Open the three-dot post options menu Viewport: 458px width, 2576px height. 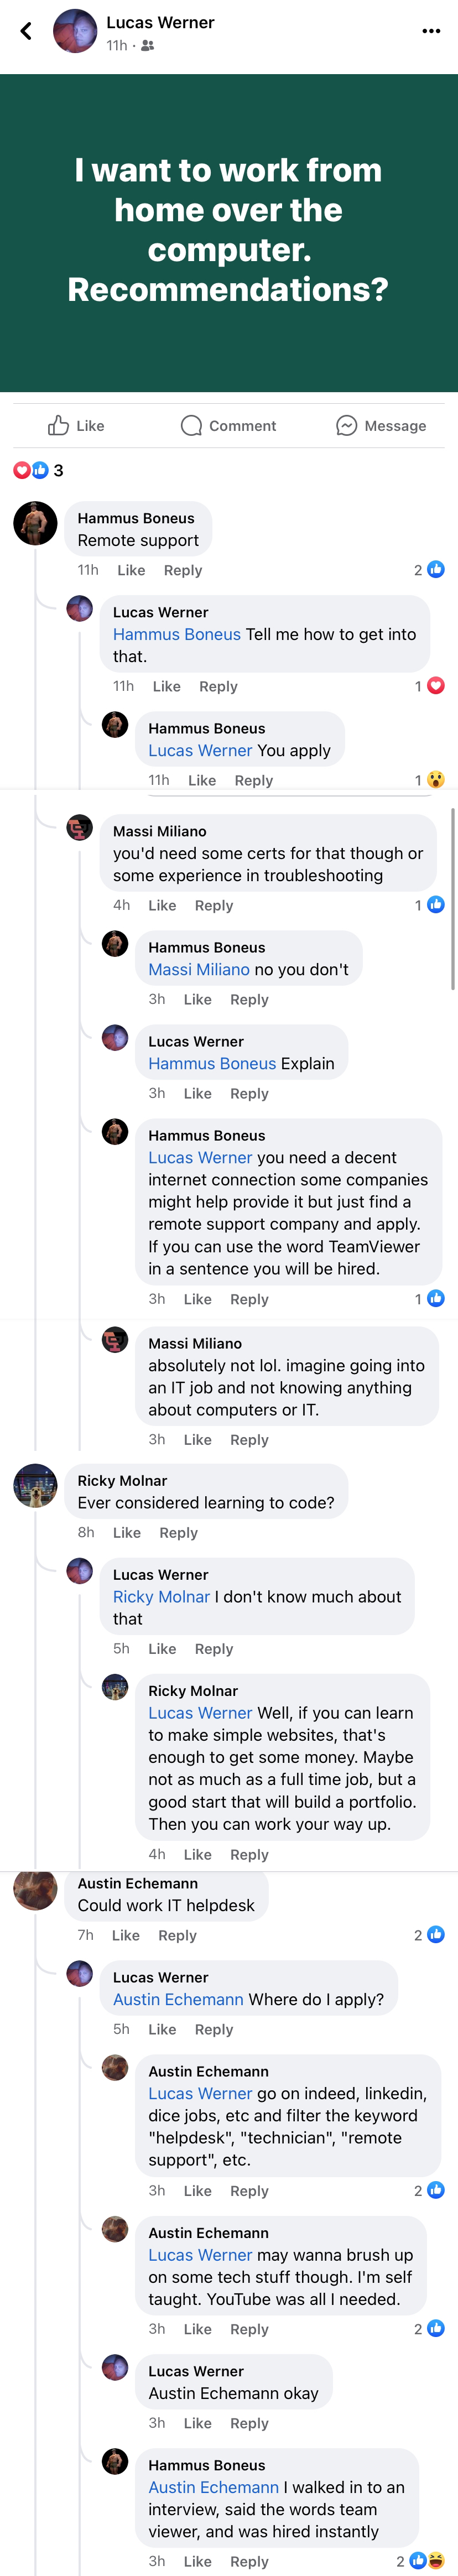click(431, 31)
